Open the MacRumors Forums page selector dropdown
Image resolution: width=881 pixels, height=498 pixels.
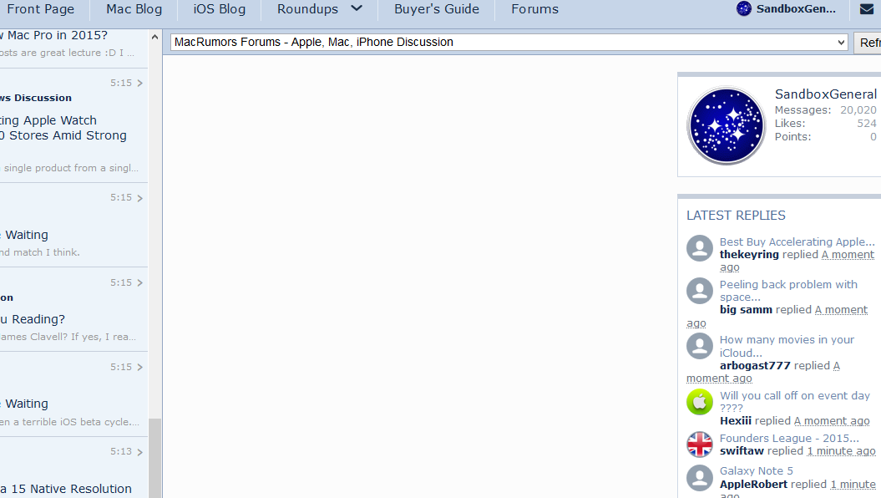point(509,42)
